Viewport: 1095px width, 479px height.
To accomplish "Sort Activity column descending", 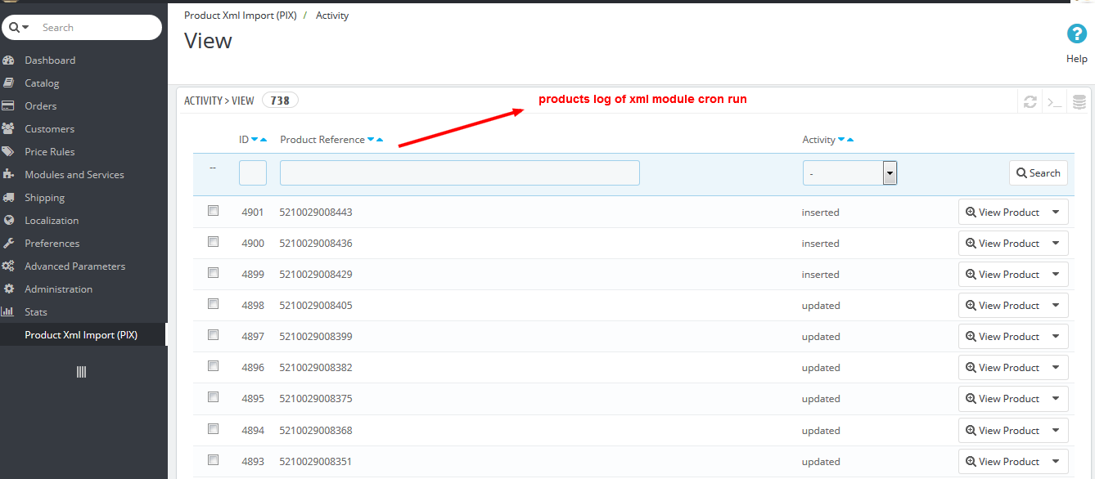I will click(841, 140).
